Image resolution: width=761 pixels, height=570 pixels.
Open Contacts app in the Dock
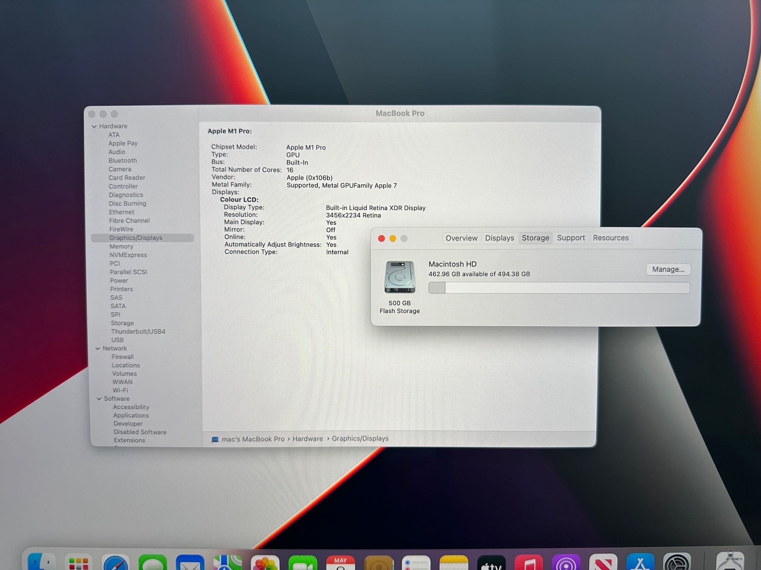coord(379,562)
